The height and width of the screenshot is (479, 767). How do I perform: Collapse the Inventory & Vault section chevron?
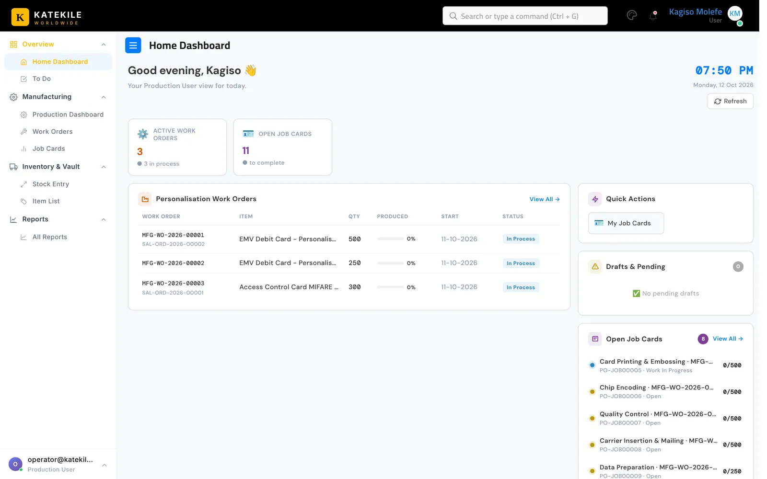click(x=104, y=167)
